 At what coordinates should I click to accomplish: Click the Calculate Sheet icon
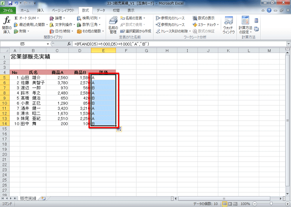(256, 29)
